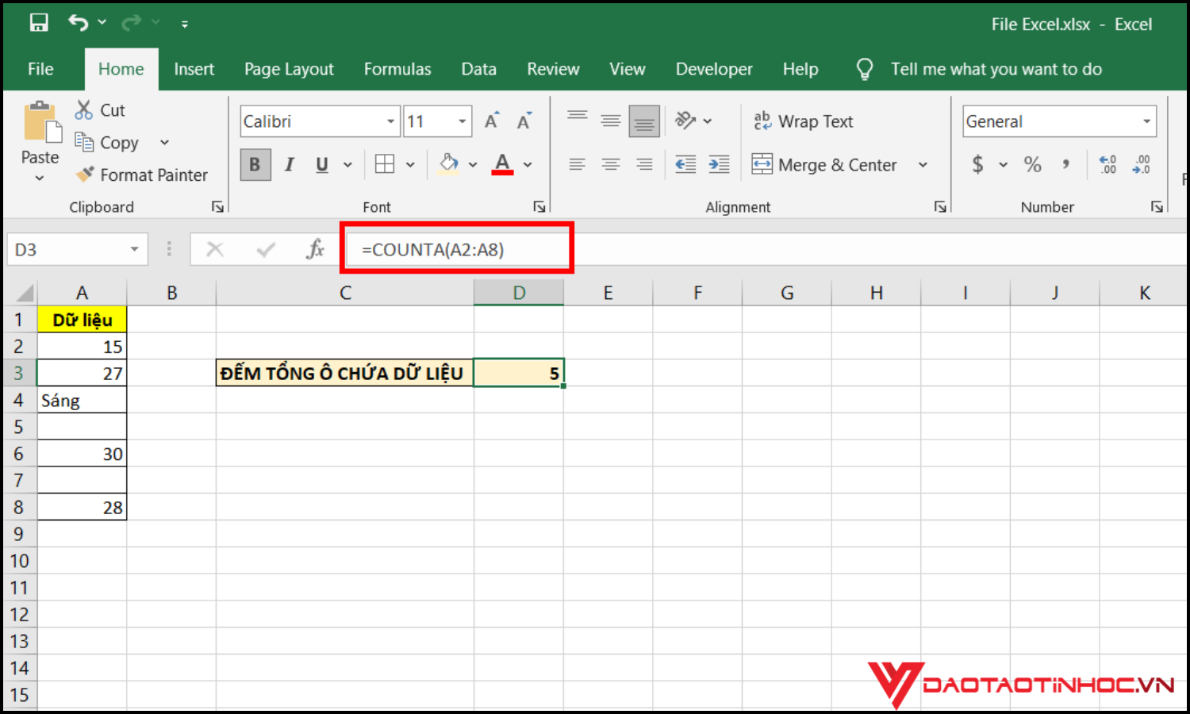Click the Format Painter brush icon
The width and height of the screenshot is (1190, 714).
coord(85,175)
